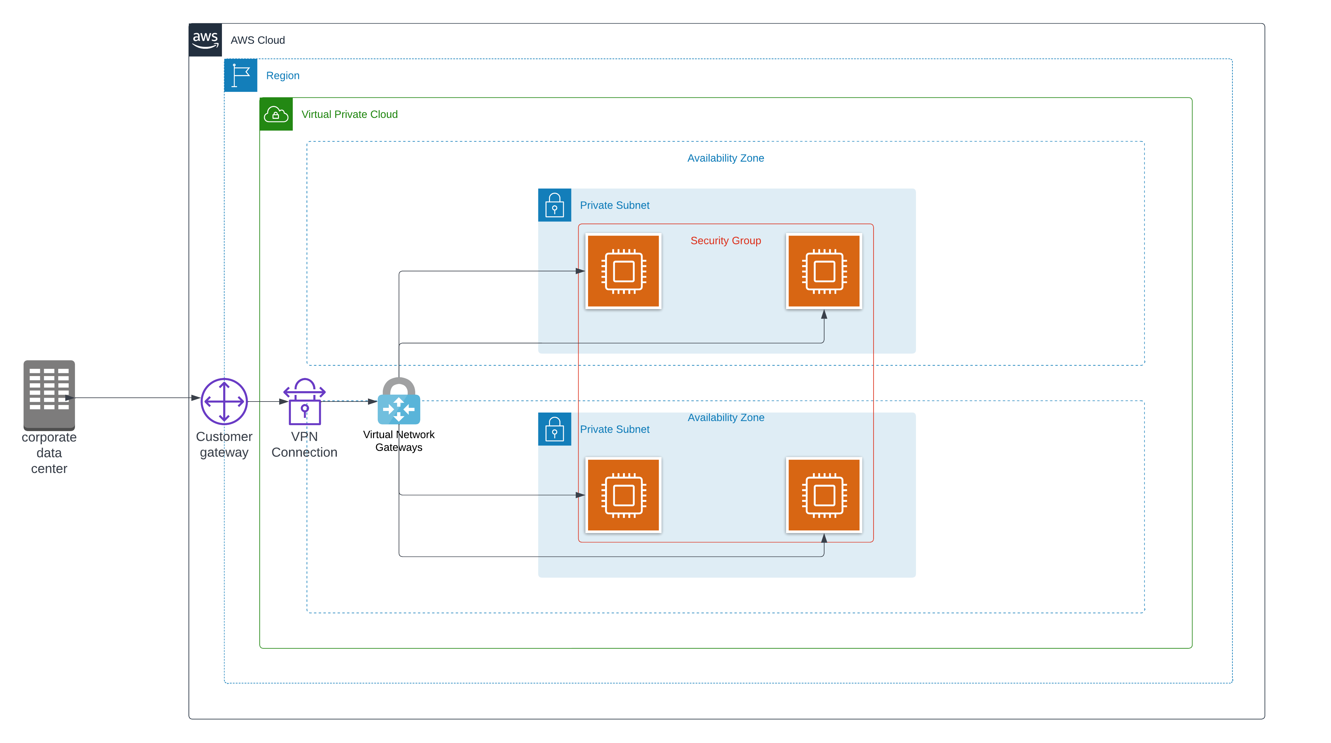Click the 'Region' label
This screenshot has height=743, width=1331.
[x=283, y=75]
